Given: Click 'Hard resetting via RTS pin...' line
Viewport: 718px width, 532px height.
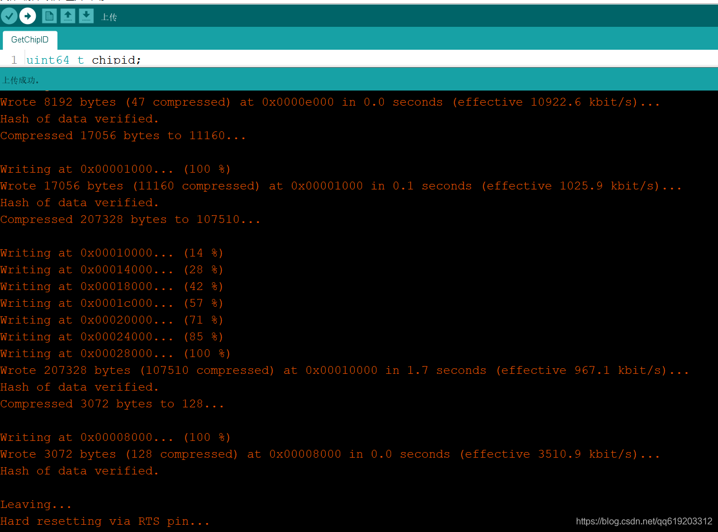Looking at the screenshot, I should [x=105, y=521].
